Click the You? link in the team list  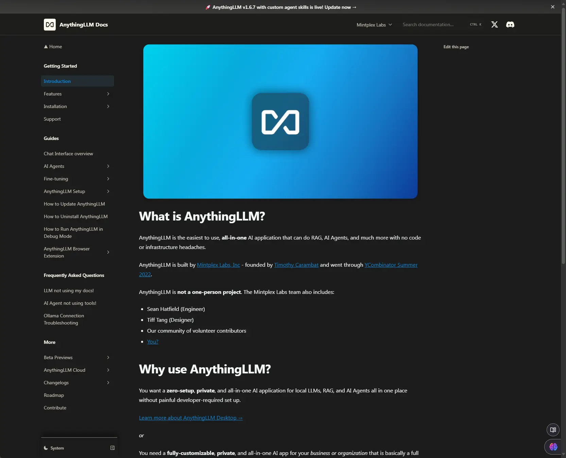(x=153, y=341)
